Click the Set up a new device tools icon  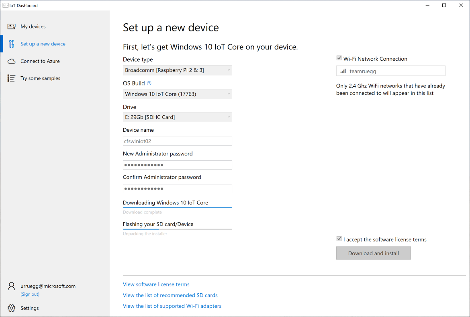point(11,44)
